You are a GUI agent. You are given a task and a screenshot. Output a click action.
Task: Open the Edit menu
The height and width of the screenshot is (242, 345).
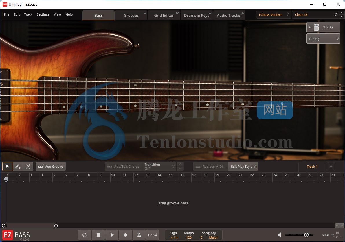[x=17, y=14]
